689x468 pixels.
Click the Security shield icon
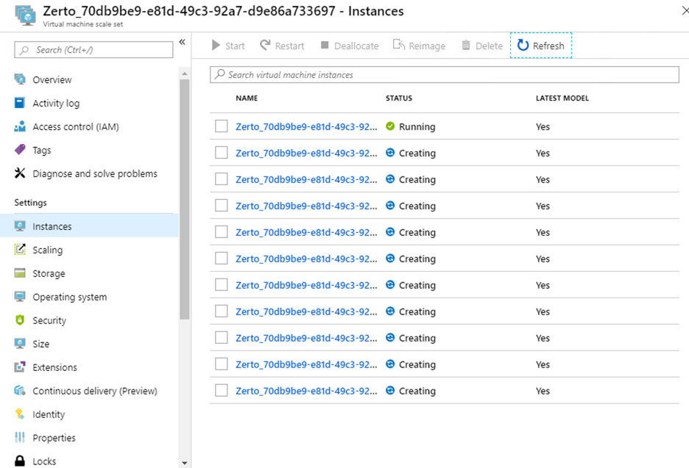[20, 320]
